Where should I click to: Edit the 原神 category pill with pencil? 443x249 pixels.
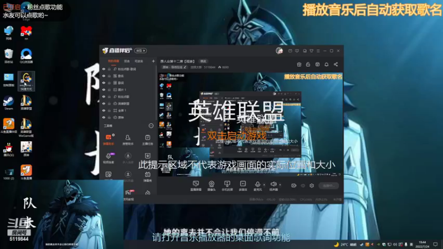(174, 67)
